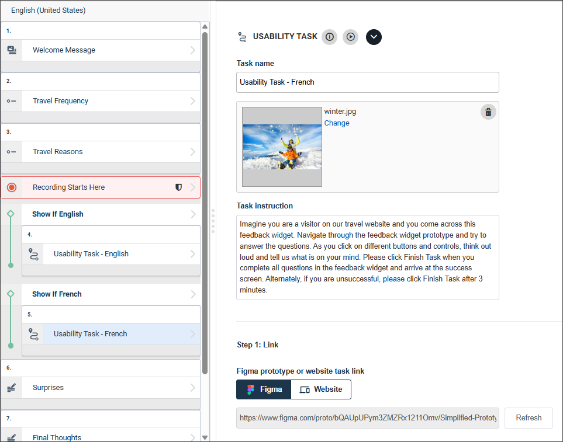Expand the Welcome Message chevron
Screen dimensions: 563x442
pos(193,50)
